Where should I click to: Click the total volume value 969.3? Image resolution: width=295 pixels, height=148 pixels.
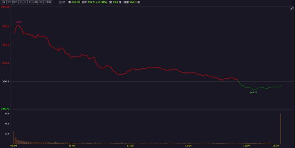[133, 2]
